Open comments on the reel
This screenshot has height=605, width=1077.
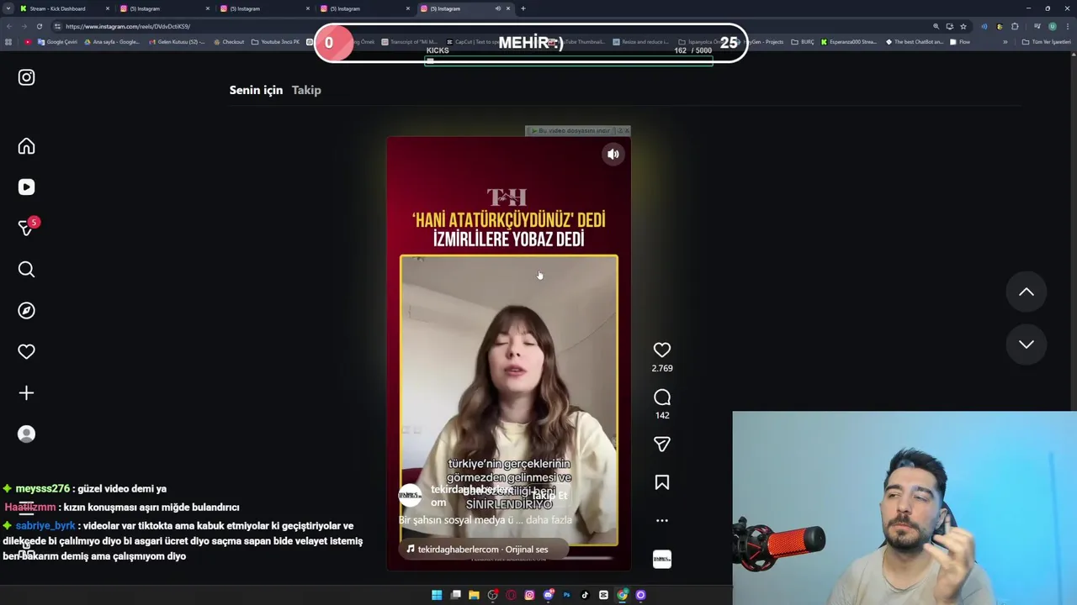coord(662,397)
